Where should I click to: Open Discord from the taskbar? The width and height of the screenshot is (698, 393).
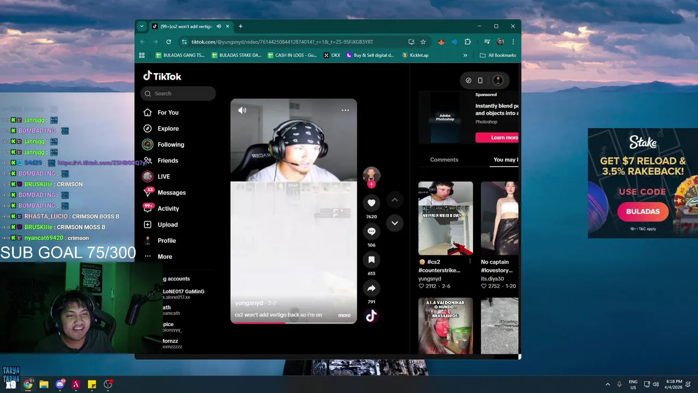point(60,384)
